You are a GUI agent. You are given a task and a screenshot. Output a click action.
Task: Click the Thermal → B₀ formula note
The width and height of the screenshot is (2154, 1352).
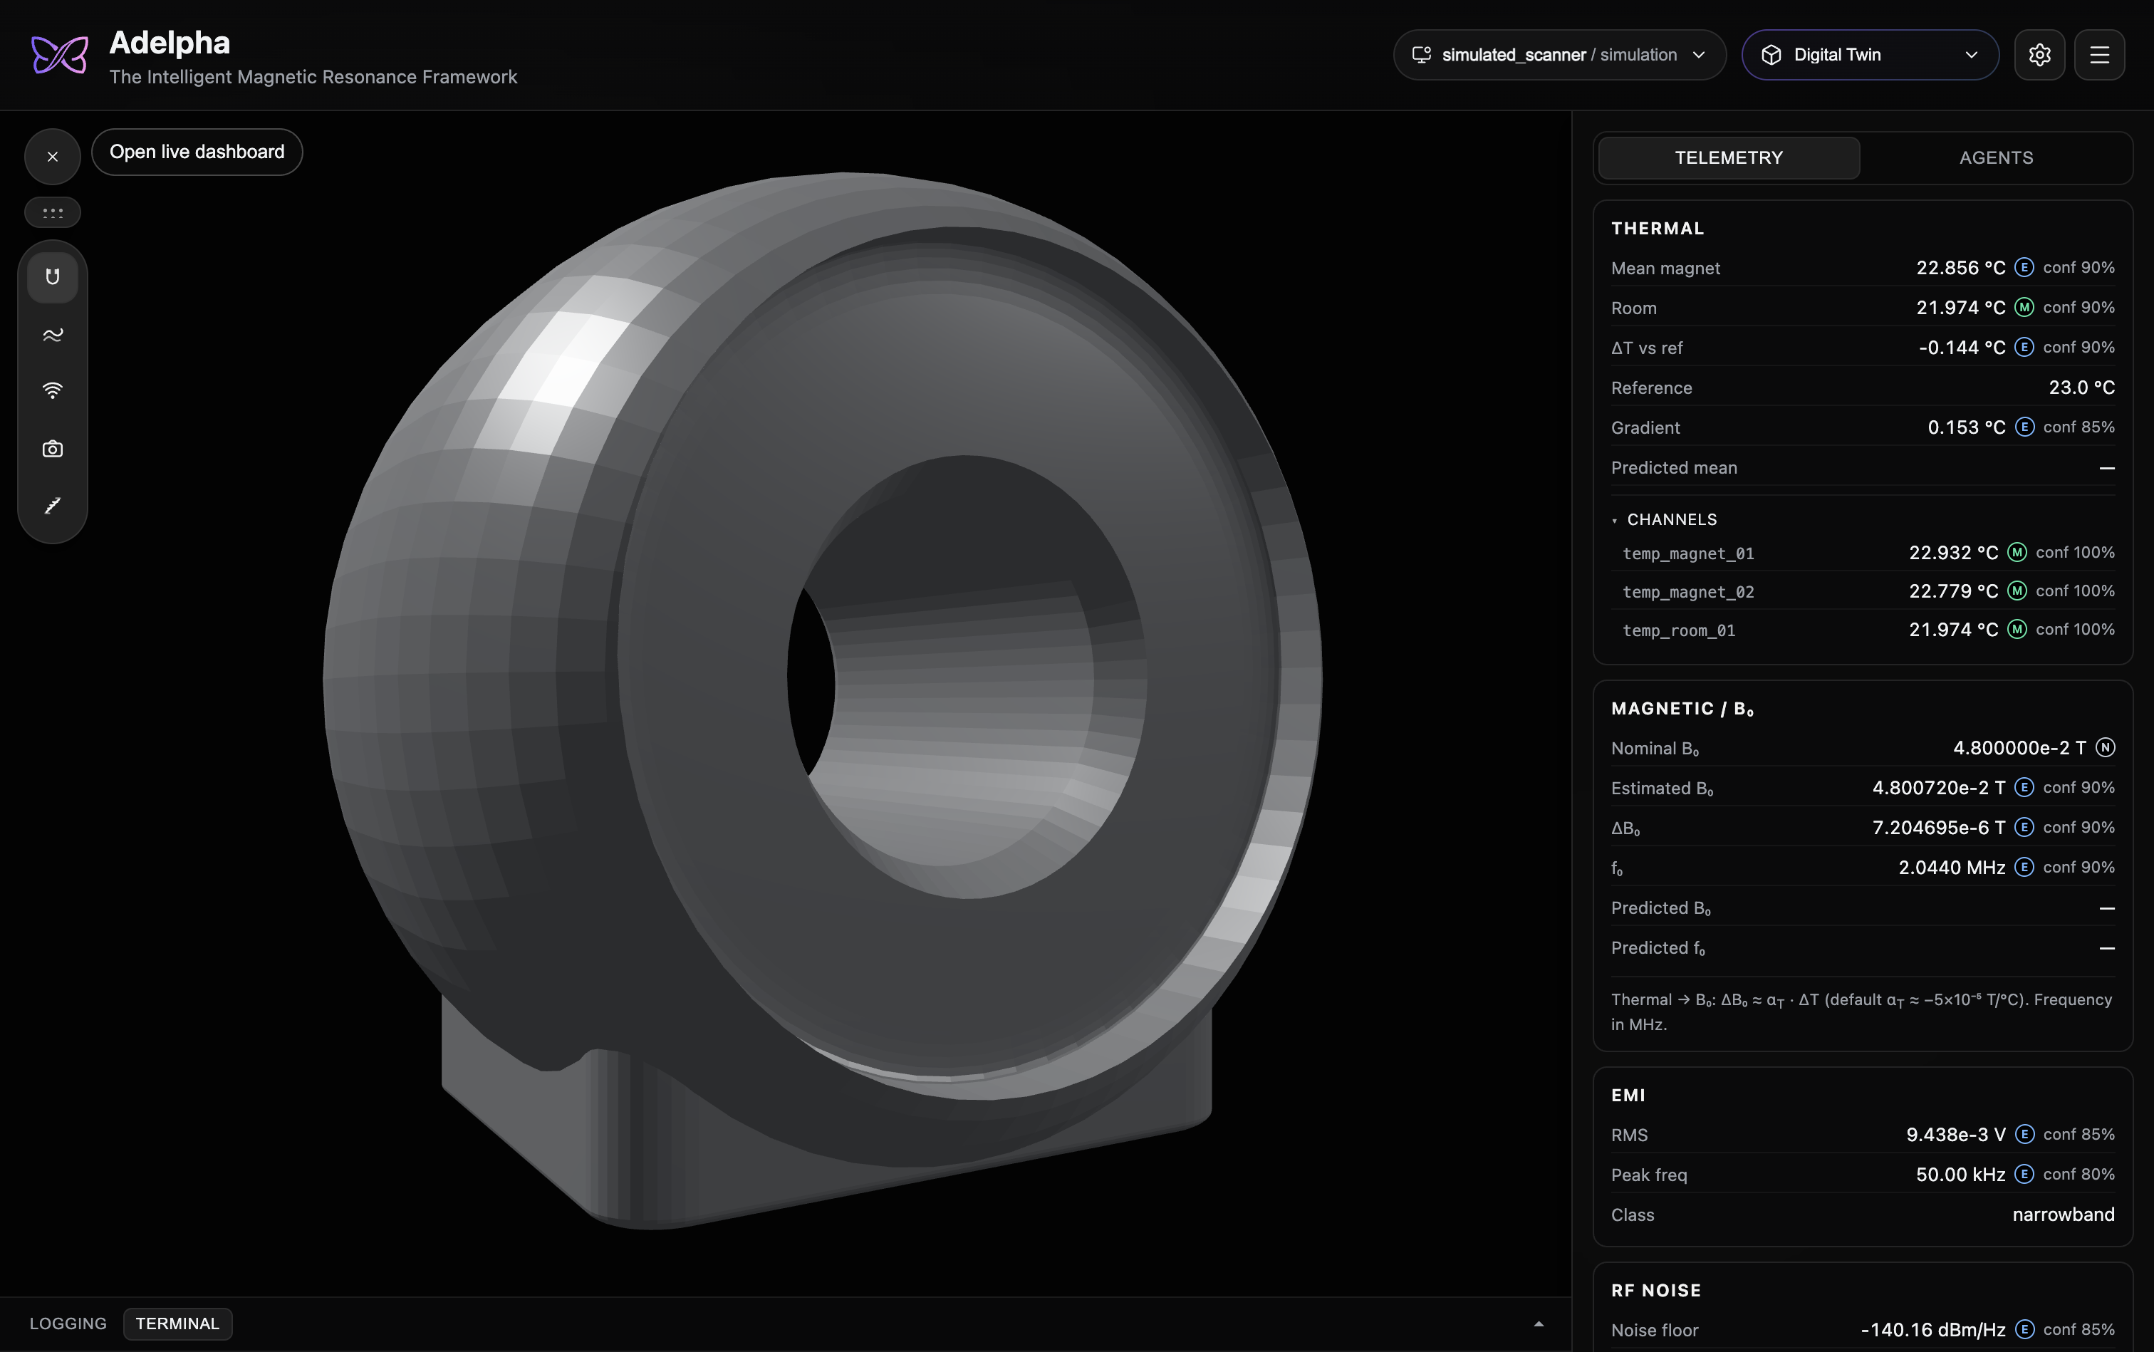(1862, 1012)
